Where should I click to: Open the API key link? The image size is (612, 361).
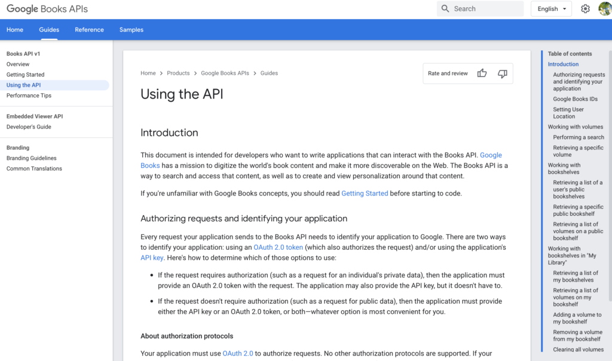tap(152, 258)
